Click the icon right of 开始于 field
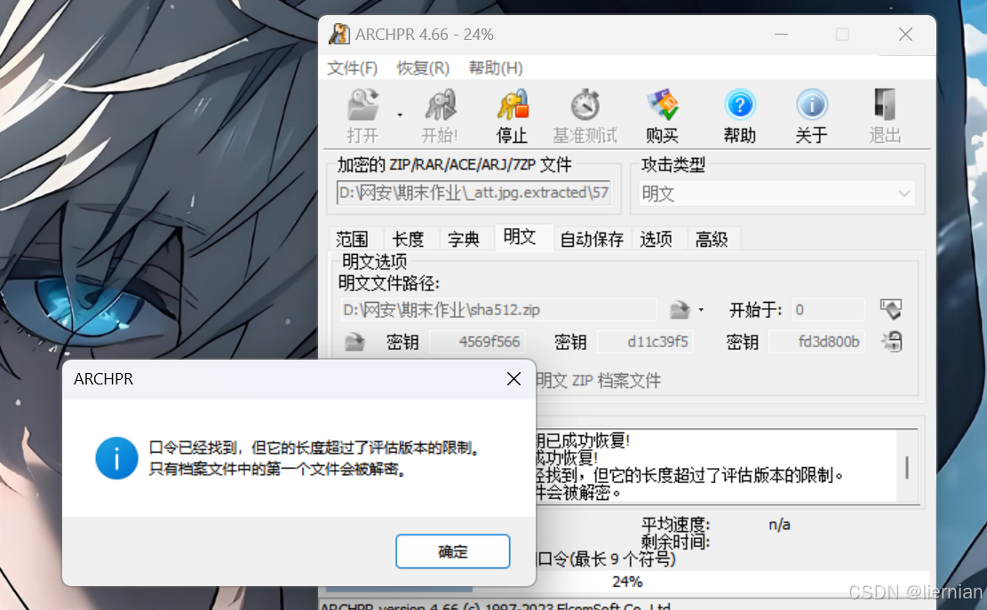The height and width of the screenshot is (610, 987). 891,309
